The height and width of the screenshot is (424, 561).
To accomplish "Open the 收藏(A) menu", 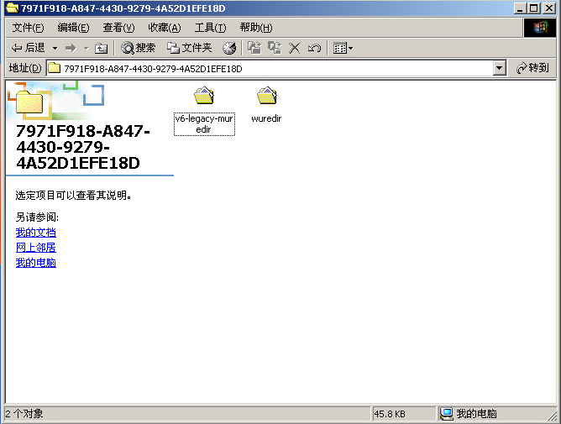I will 165,28.
